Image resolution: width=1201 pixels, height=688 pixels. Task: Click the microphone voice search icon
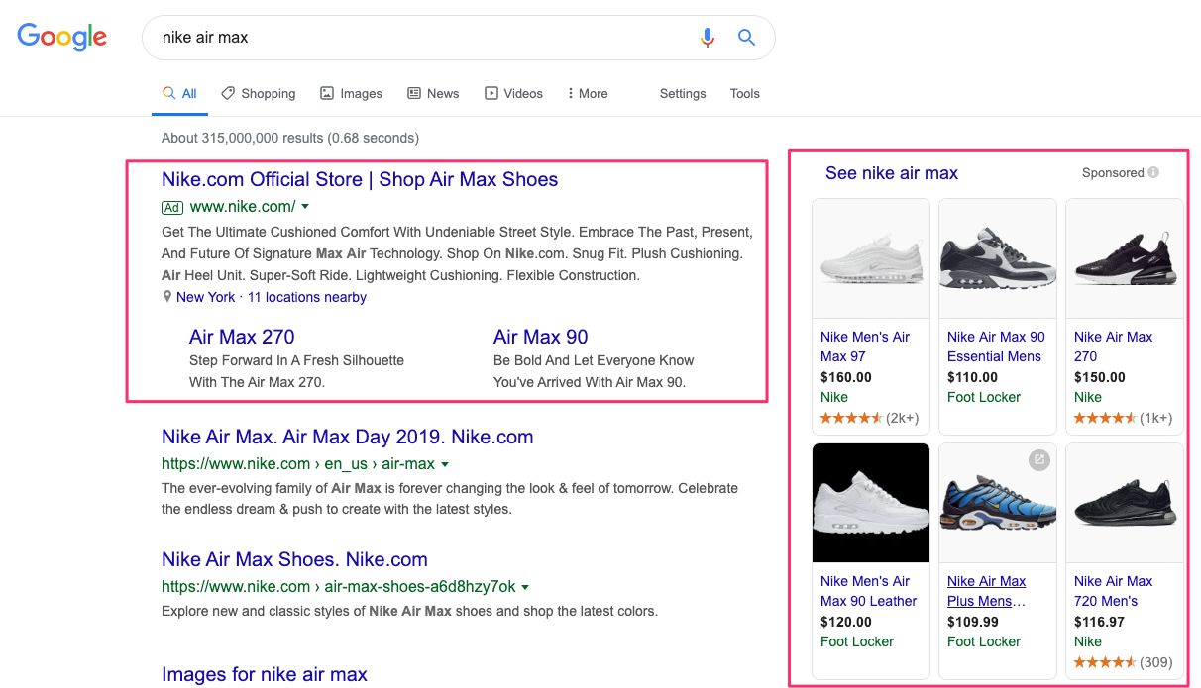tap(707, 37)
